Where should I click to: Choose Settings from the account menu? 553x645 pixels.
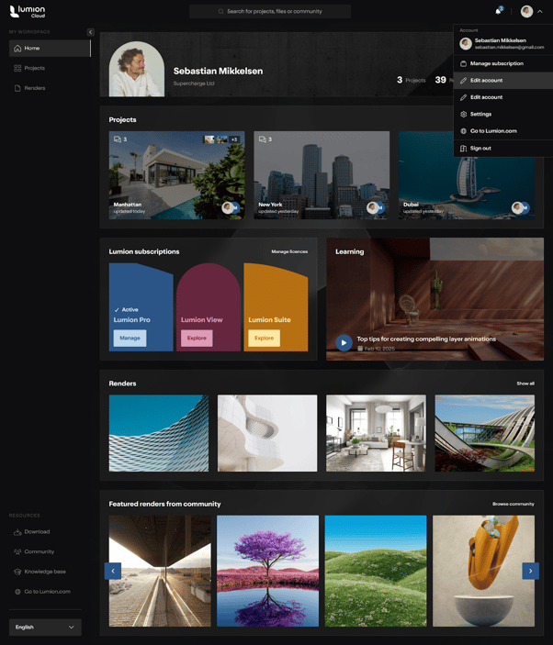[480, 114]
